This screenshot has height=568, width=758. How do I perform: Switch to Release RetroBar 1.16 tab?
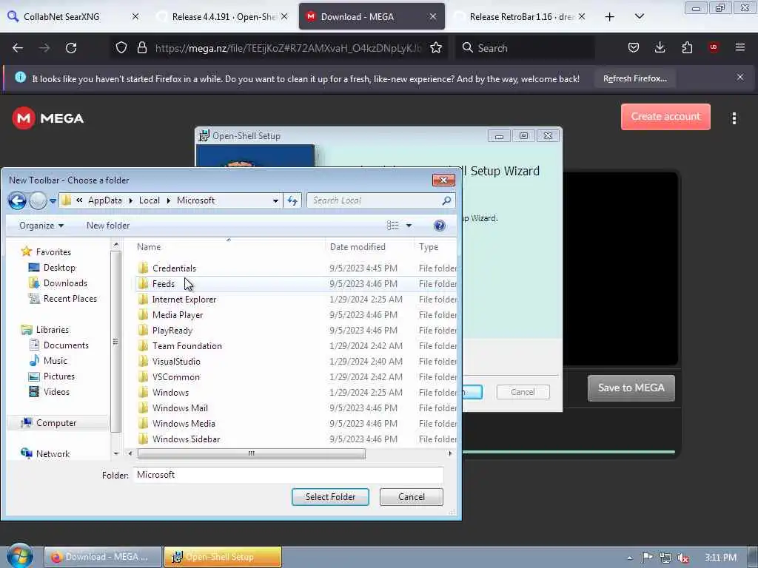[520, 16]
